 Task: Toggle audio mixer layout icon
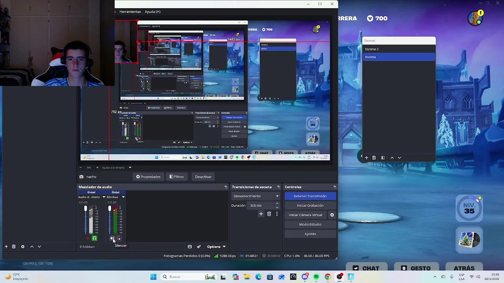[190, 246]
